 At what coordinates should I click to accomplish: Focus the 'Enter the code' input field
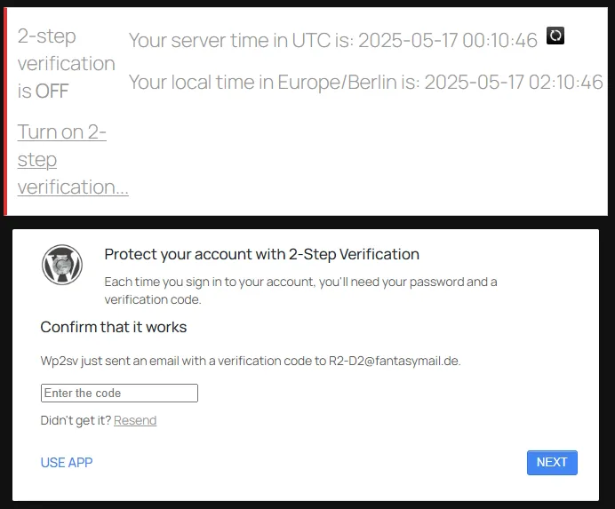[x=119, y=394]
